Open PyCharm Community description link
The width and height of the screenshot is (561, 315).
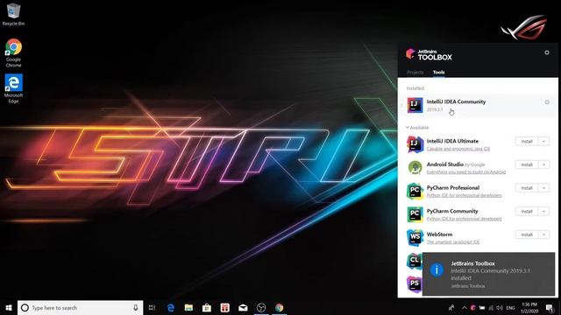click(x=464, y=219)
